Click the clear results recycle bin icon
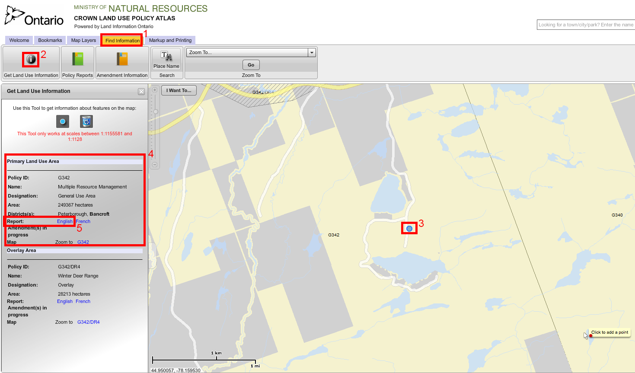Image resolution: width=635 pixels, height=373 pixels. tap(86, 121)
